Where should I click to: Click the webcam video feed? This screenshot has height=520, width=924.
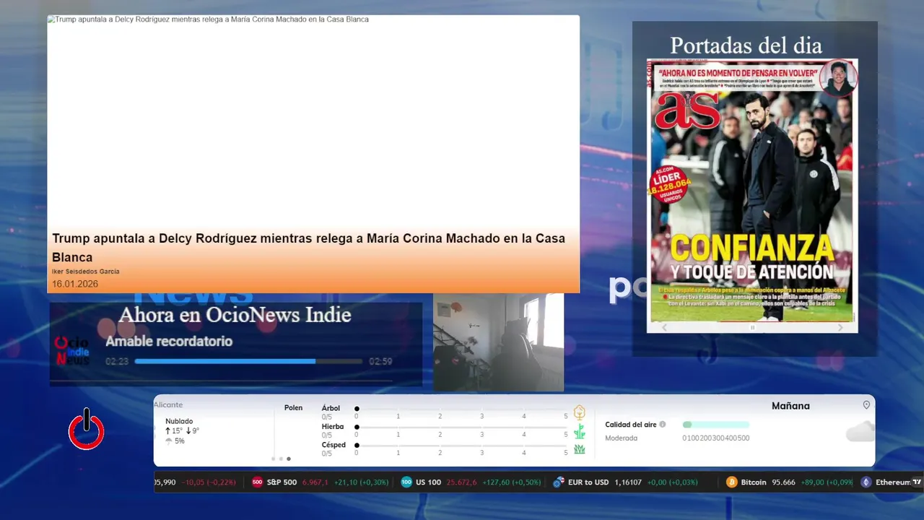(x=498, y=342)
